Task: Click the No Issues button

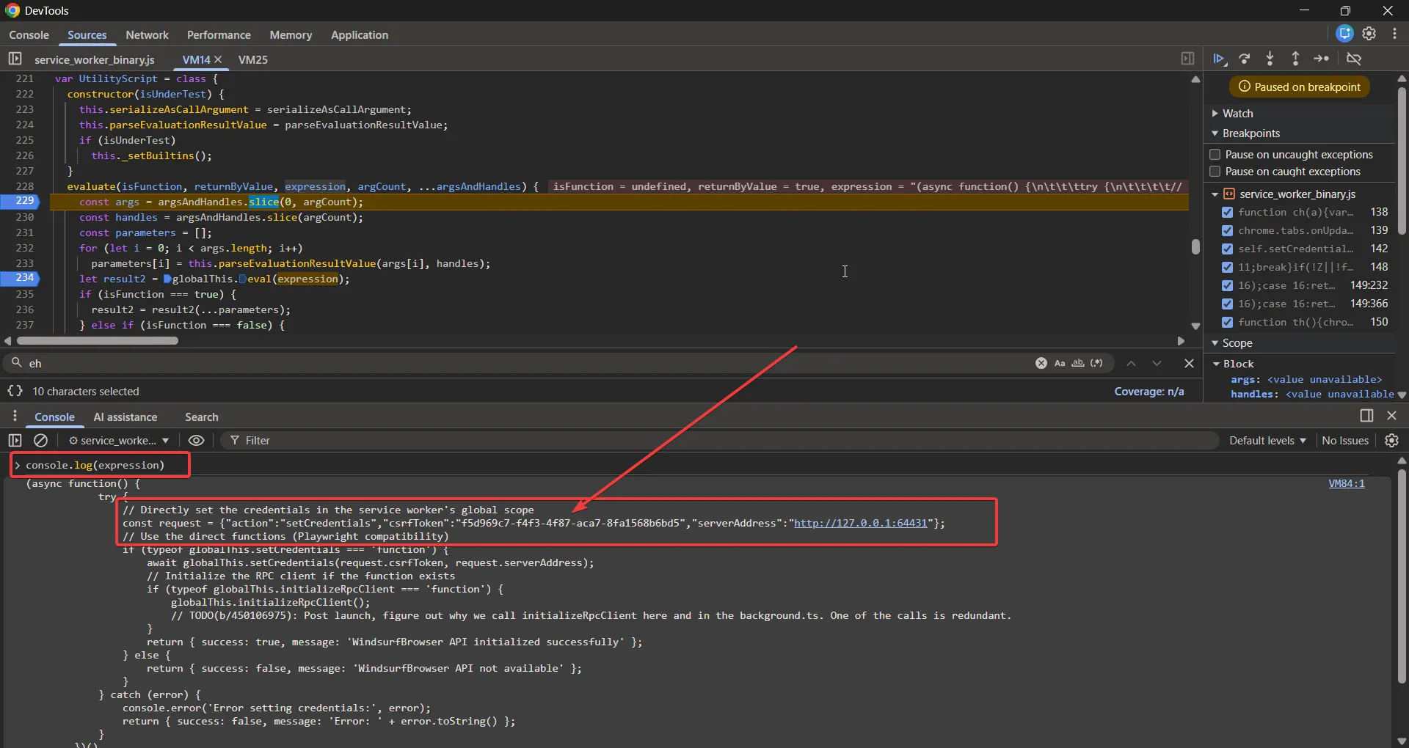Action: pyautogui.click(x=1344, y=440)
